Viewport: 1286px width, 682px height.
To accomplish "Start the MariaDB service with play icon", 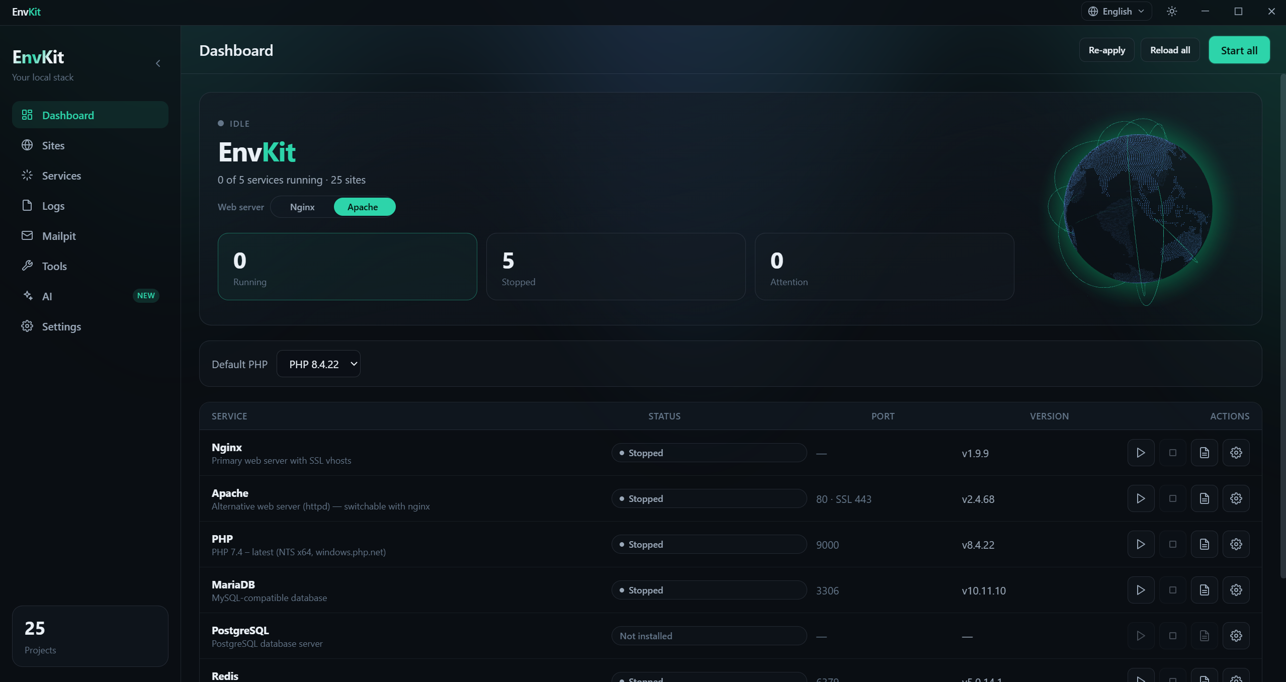I will pos(1141,590).
